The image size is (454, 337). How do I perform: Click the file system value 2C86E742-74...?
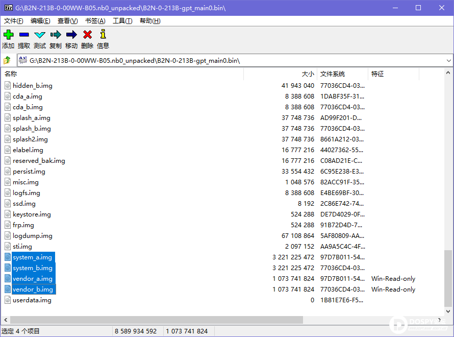[342, 203]
